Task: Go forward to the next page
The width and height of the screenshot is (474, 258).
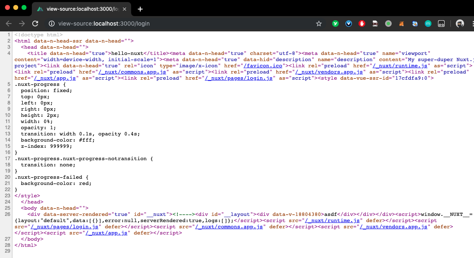Action: point(22,24)
